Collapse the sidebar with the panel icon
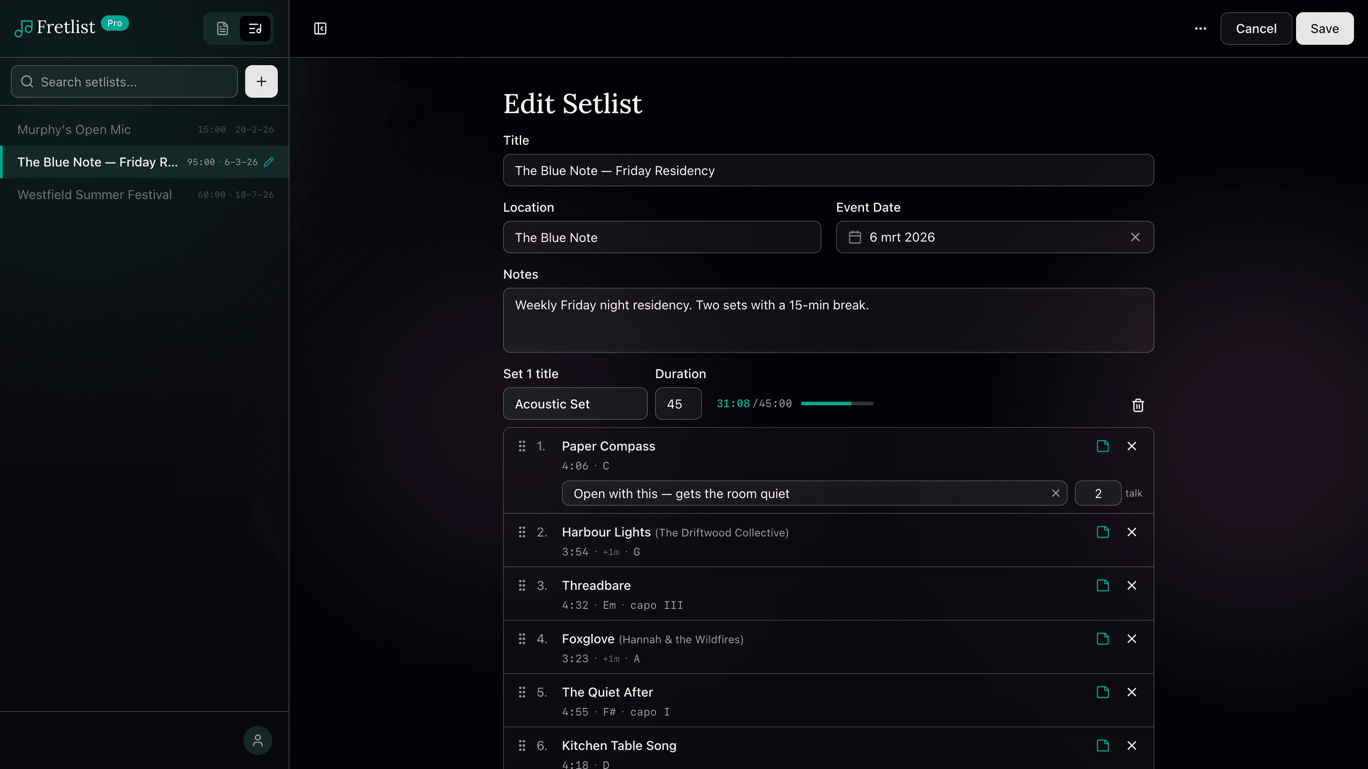Viewport: 1368px width, 769px height. coord(320,28)
